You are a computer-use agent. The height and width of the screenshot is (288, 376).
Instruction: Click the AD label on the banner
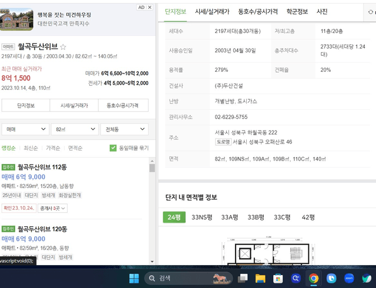[142, 7]
